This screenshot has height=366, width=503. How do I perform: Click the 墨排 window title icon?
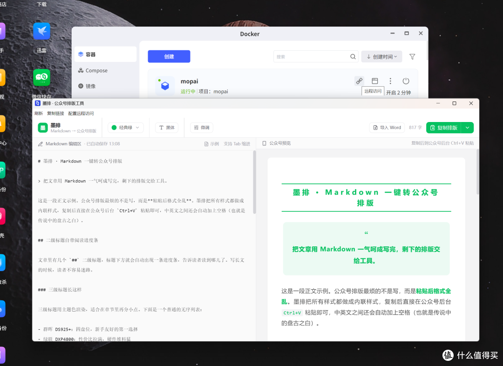click(x=38, y=103)
